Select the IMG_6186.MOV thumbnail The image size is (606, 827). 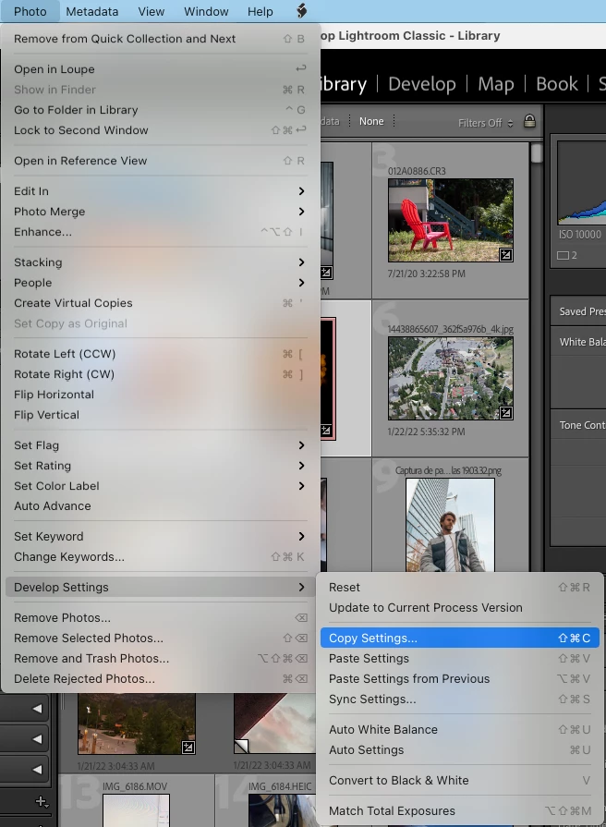136,810
